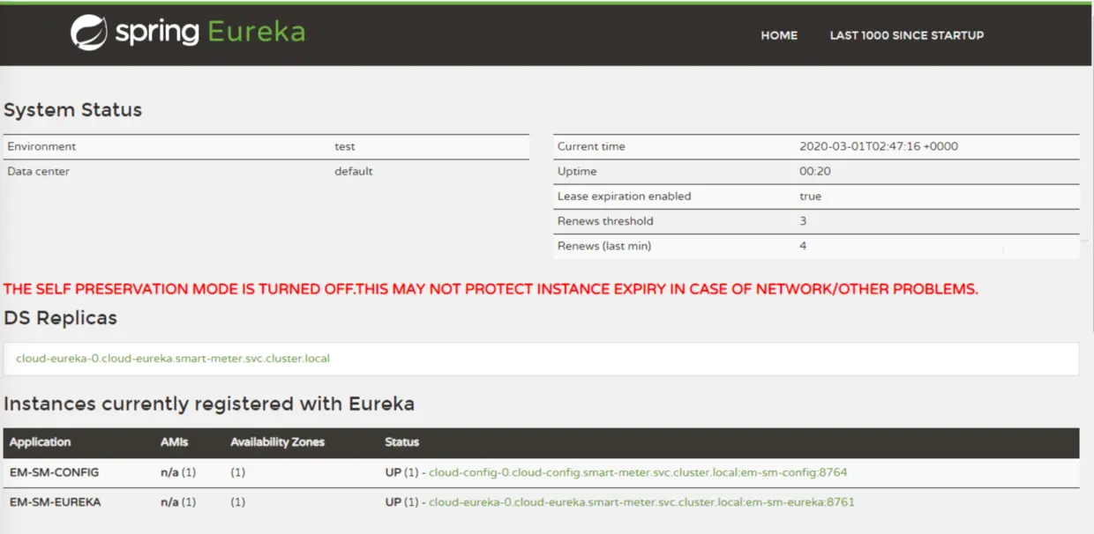Viewport: 1094px width, 534px height.
Task: Click the Status column header
Action: click(x=402, y=442)
